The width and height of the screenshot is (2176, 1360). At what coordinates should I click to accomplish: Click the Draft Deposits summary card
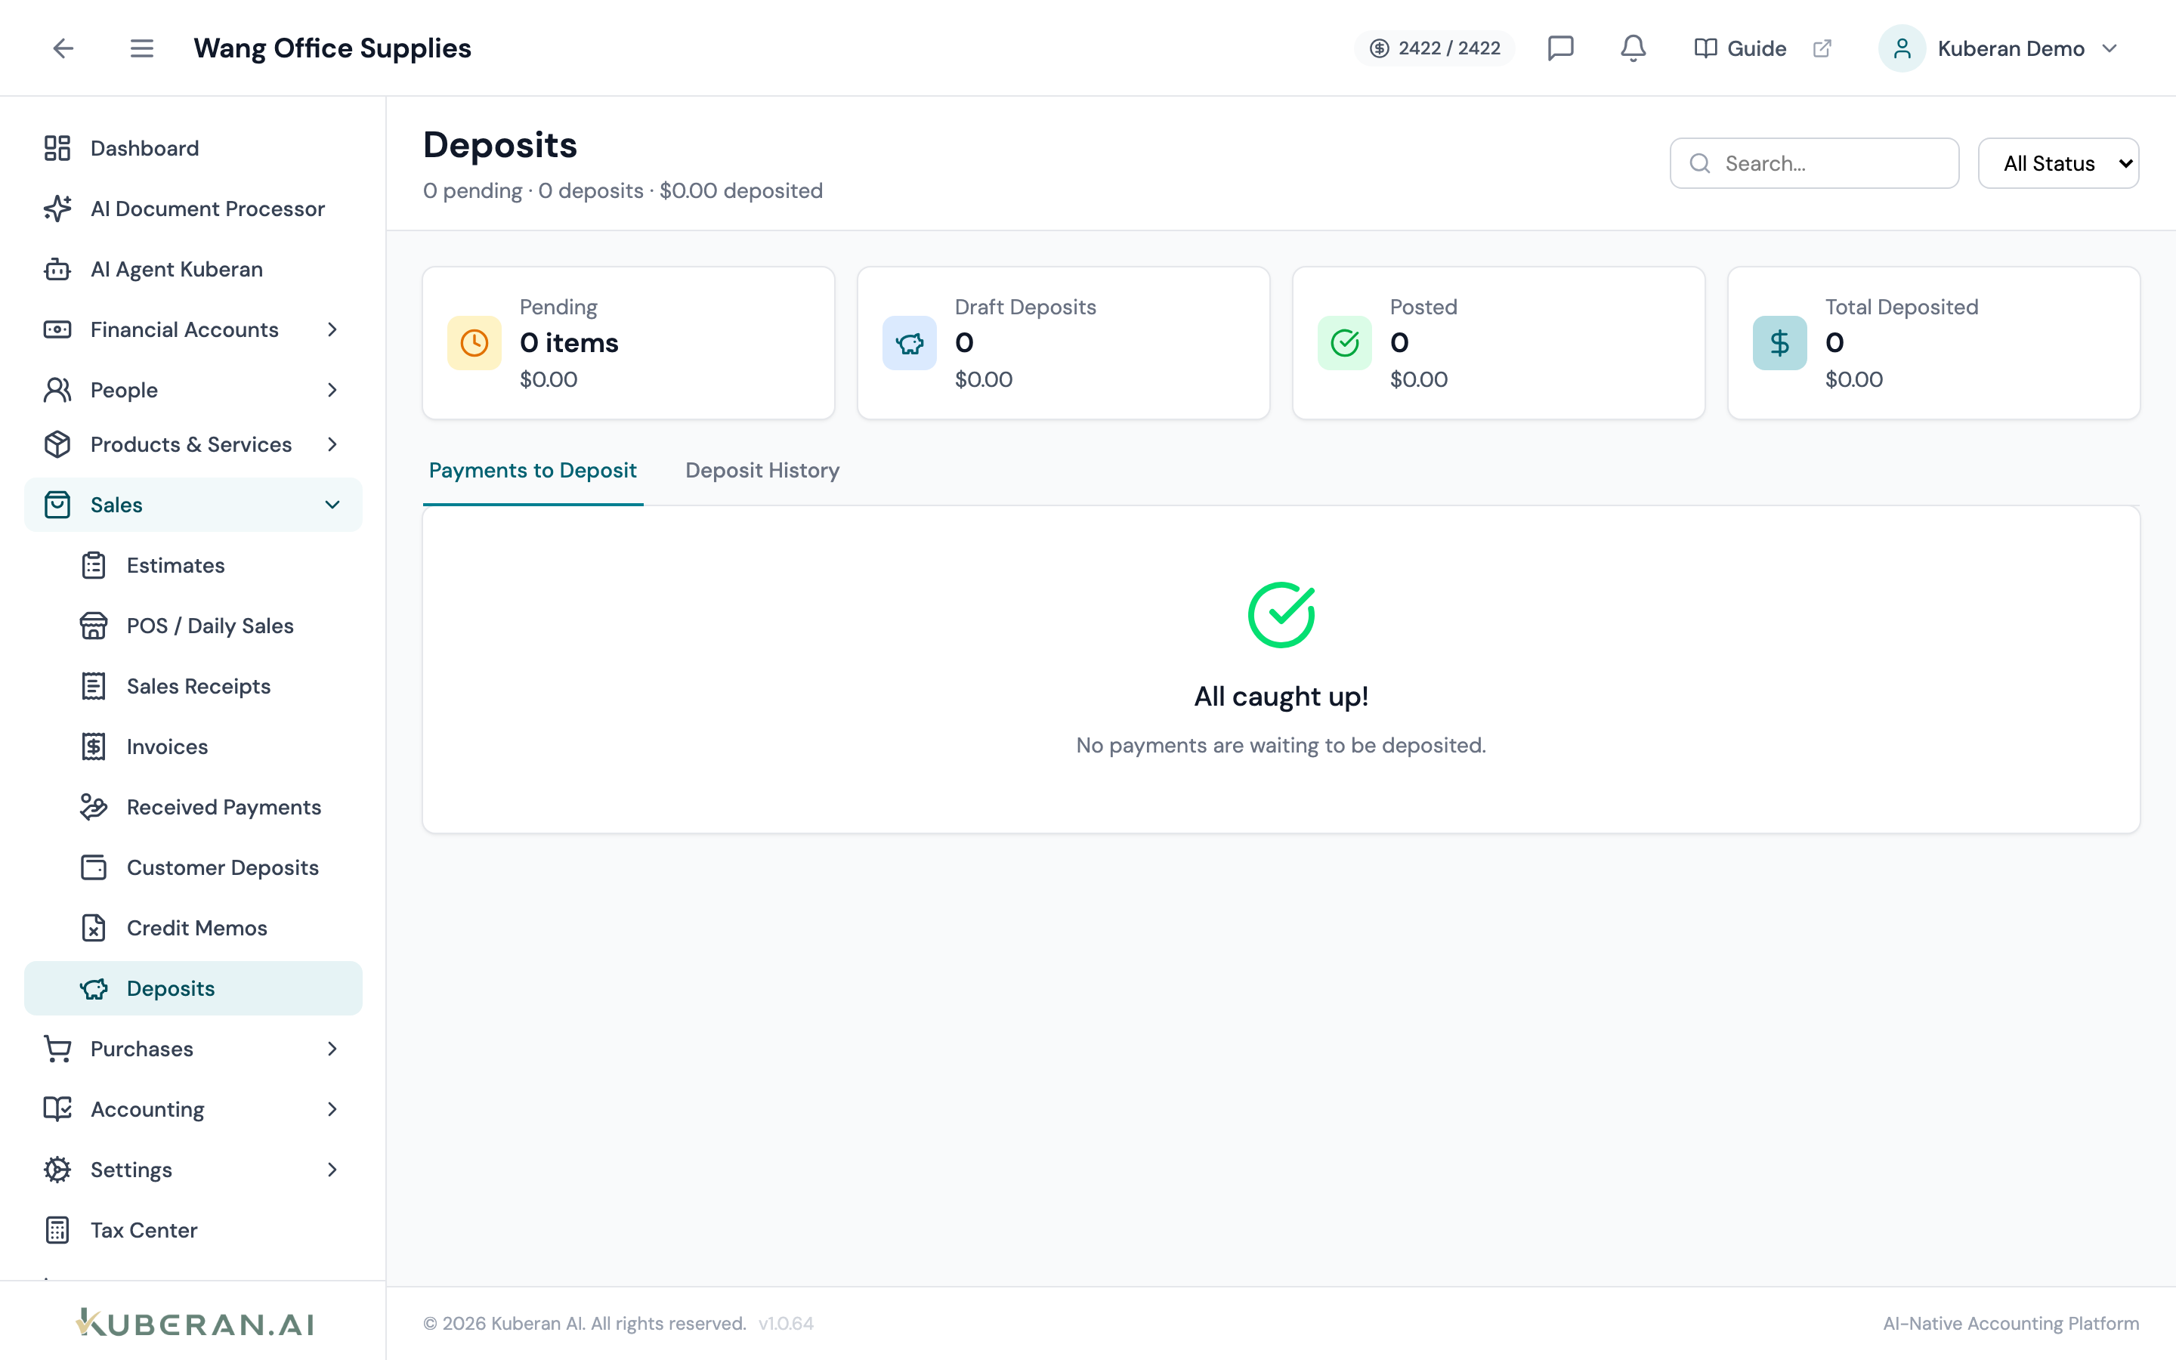point(1064,343)
